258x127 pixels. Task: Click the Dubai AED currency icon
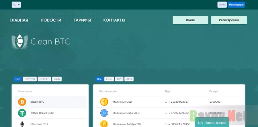104,113
